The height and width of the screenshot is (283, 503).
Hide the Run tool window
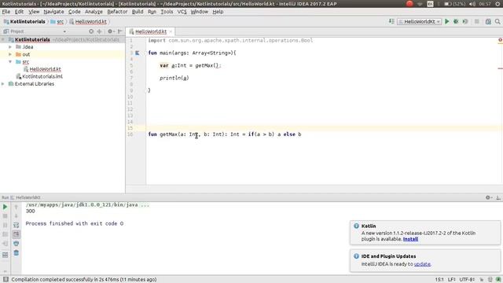(497, 197)
